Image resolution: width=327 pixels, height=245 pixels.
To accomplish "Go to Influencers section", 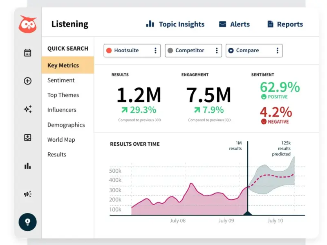I will (62, 110).
